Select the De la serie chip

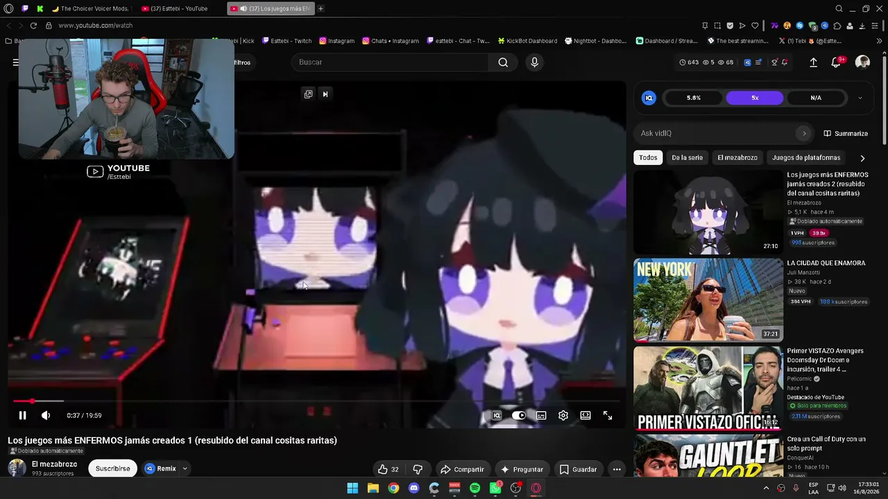click(687, 157)
